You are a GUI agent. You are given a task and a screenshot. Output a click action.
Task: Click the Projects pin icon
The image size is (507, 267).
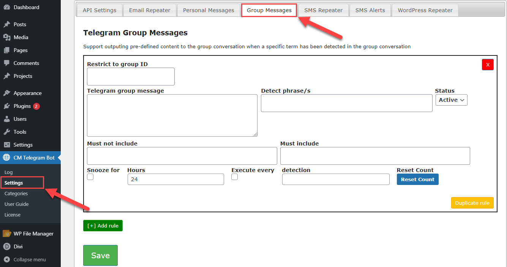pyautogui.click(x=7, y=76)
